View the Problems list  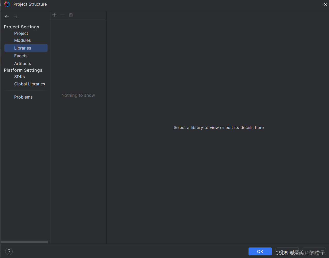[x=23, y=97]
